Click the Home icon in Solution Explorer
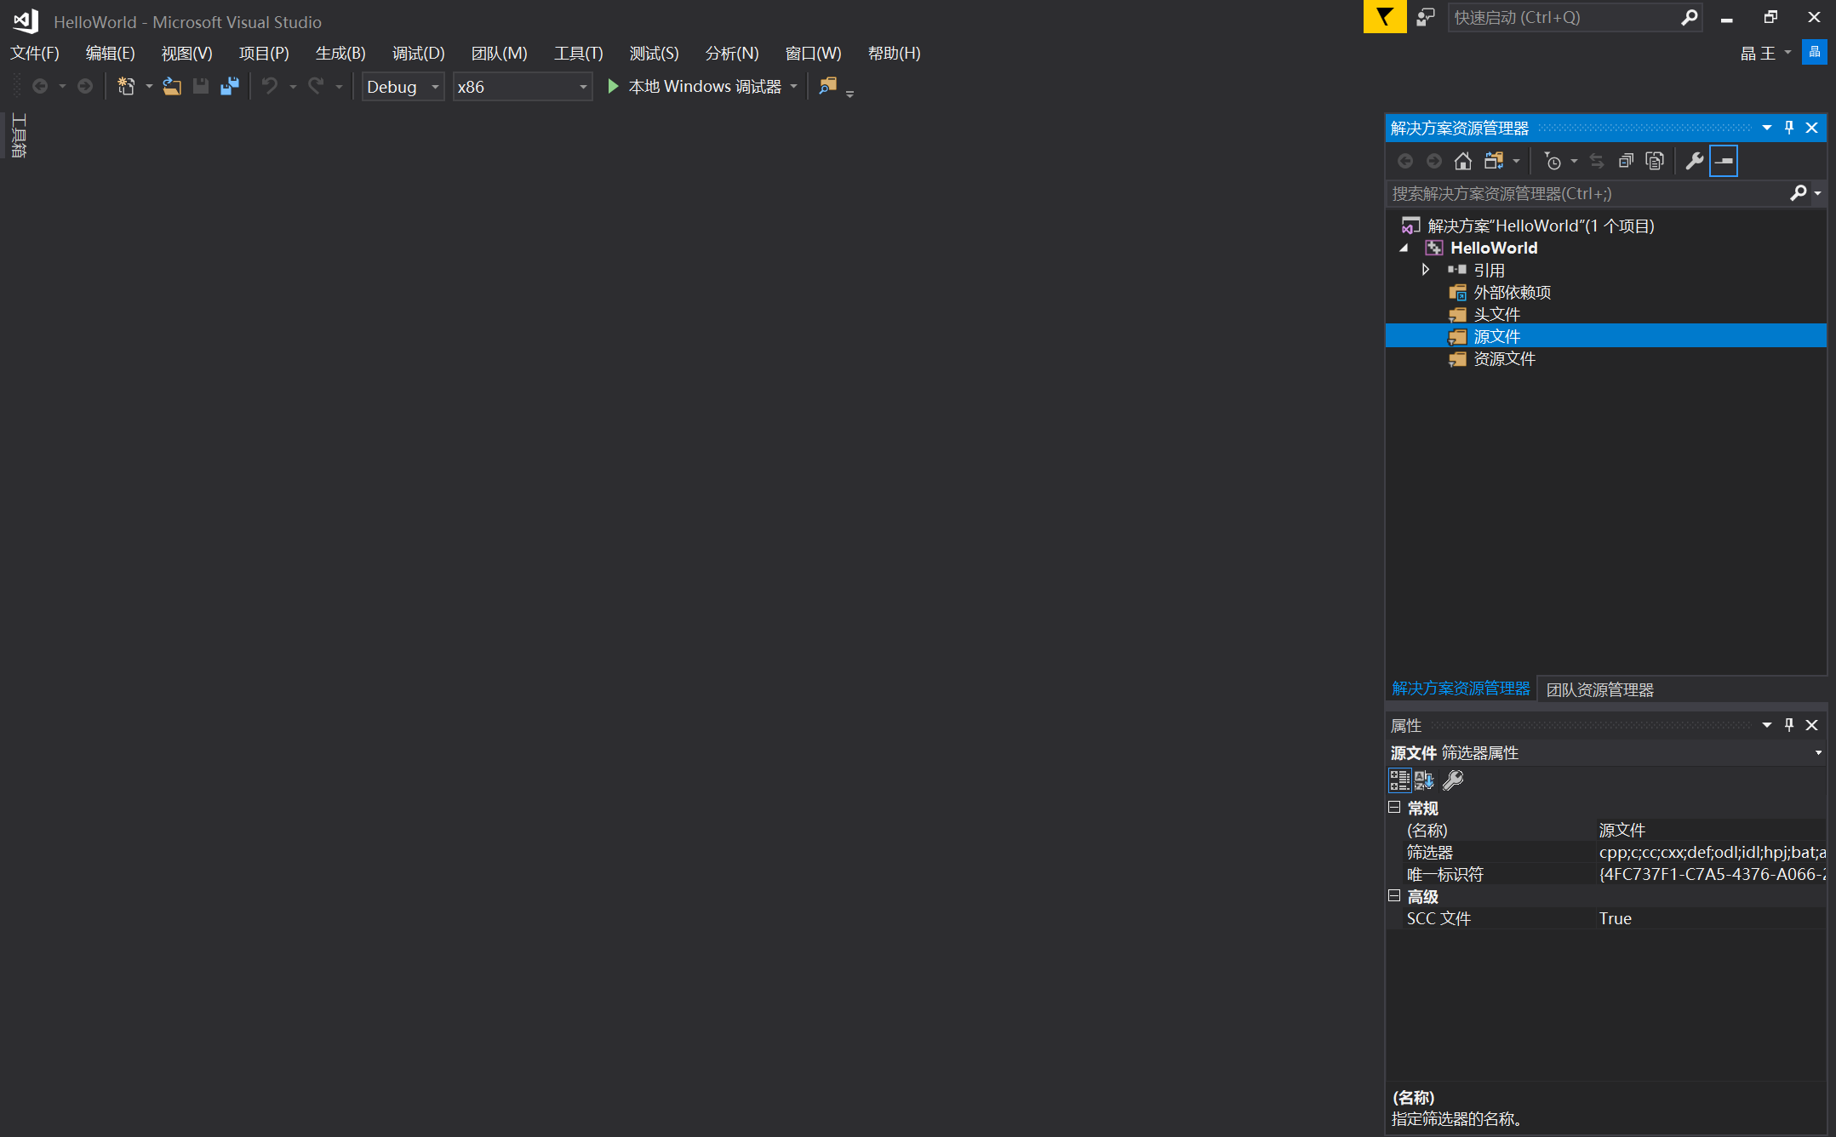The image size is (1836, 1137). [1462, 161]
